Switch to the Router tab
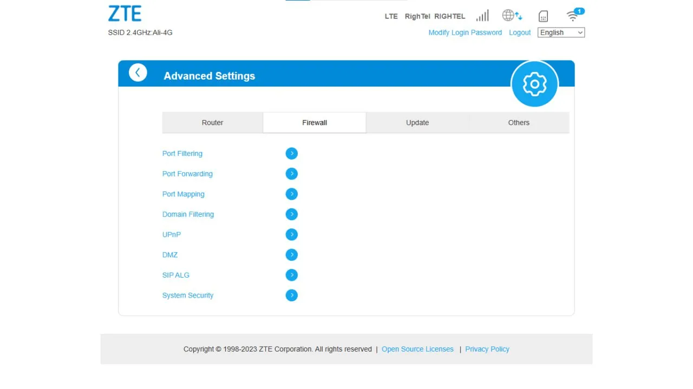 (212, 123)
